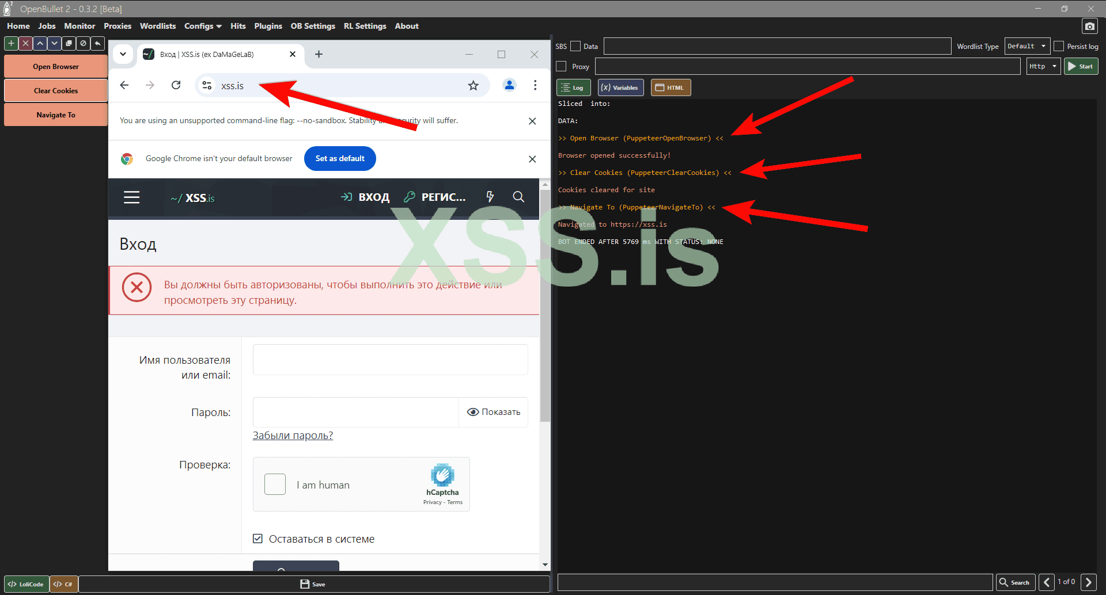Move the selected block down
Image resolution: width=1106 pixels, height=595 pixels.
[x=54, y=43]
